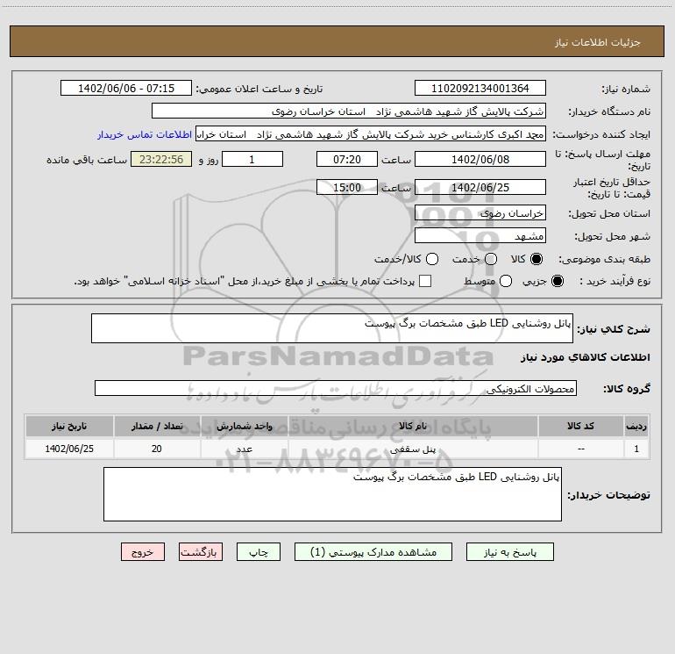
Task: Click the شماره نیاز number field
Action: pyautogui.click(x=480, y=89)
